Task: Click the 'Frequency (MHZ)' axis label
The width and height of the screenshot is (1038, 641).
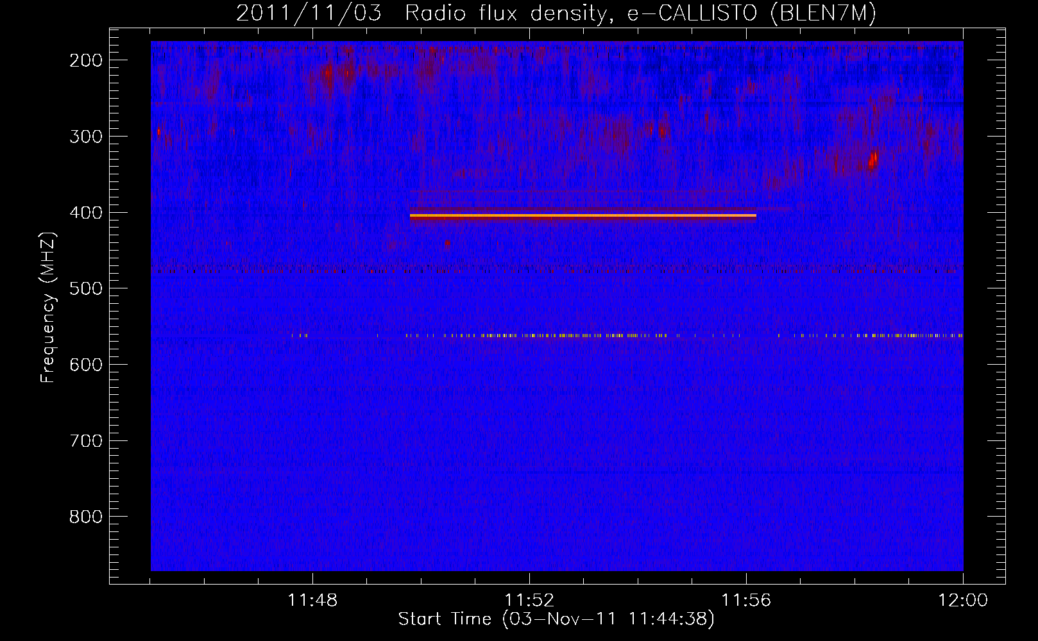Action: coord(49,307)
